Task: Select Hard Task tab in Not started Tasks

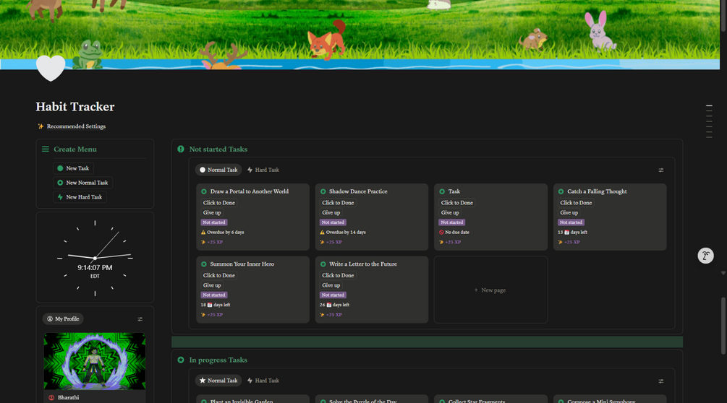Action: point(263,170)
